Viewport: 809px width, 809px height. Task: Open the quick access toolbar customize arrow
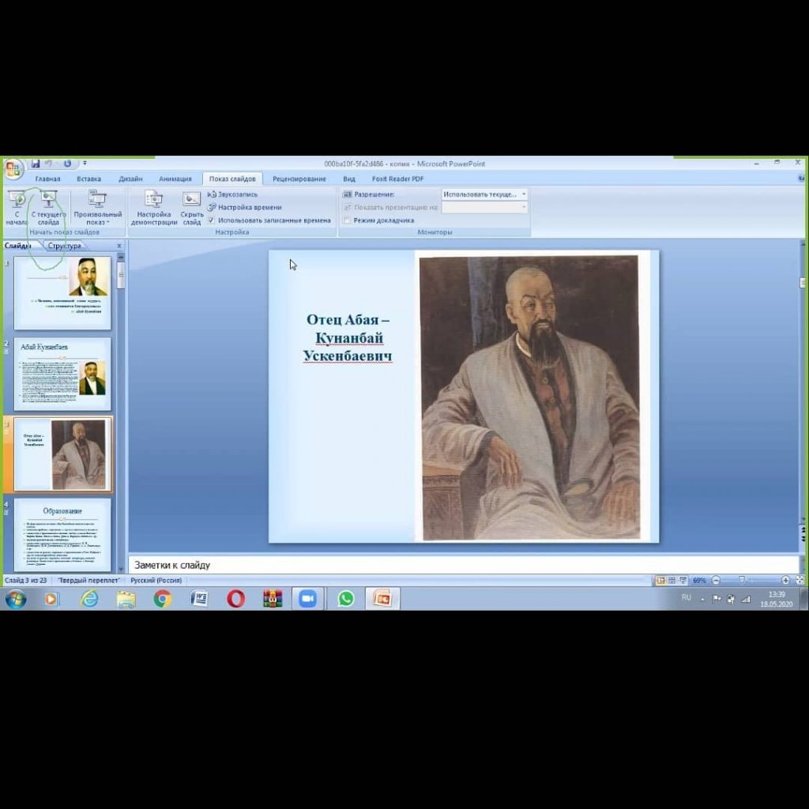coord(85,164)
